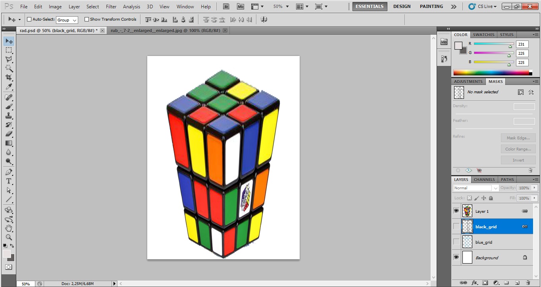Pick a color from the spectrum ramp
This screenshot has height=287, width=541.
click(x=492, y=73)
